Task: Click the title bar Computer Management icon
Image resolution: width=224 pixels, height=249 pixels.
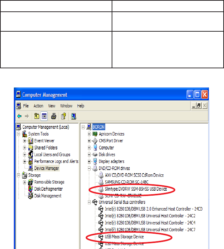Action: [x=18, y=95]
